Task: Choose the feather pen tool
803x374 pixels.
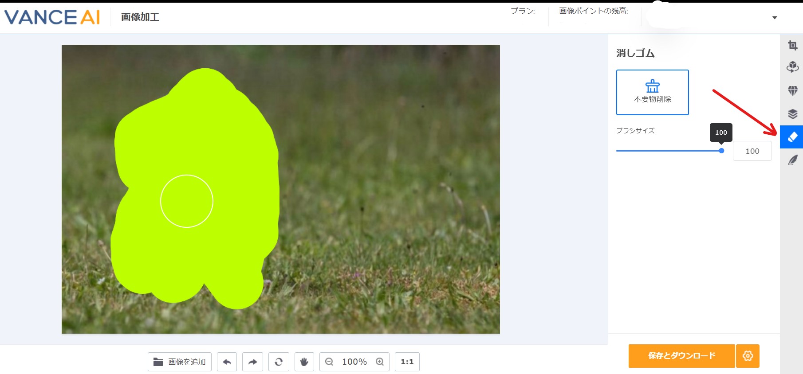Action: click(x=792, y=160)
